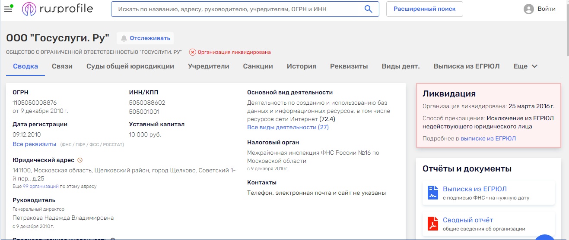
Task: Click liquidation date 25 марта 2016 г.
Action: click(x=531, y=106)
